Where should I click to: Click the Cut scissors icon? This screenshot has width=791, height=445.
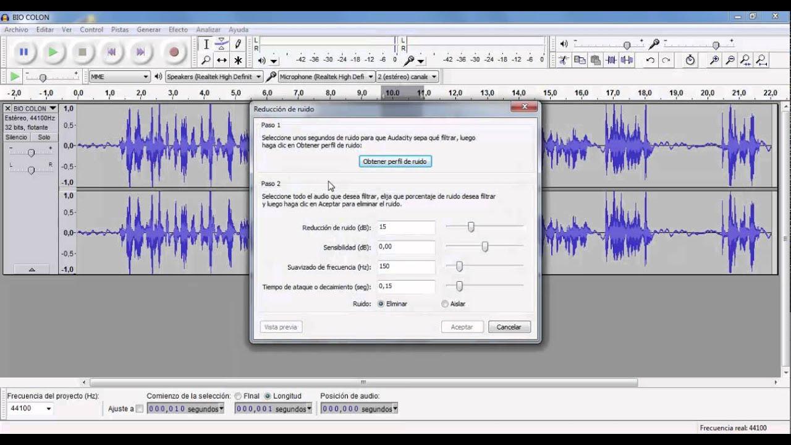click(x=563, y=60)
